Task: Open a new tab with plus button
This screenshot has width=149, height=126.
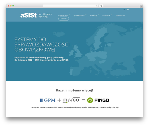Action: click(x=141, y=7)
